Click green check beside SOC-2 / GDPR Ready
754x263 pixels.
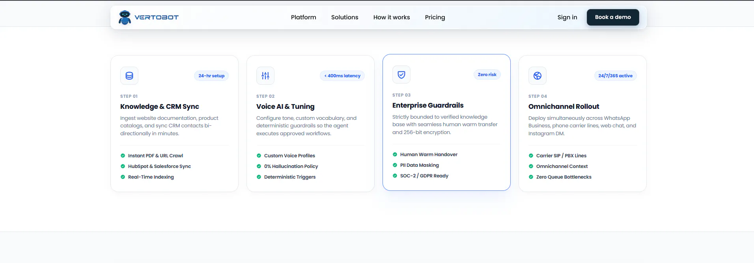coord(395,176)
